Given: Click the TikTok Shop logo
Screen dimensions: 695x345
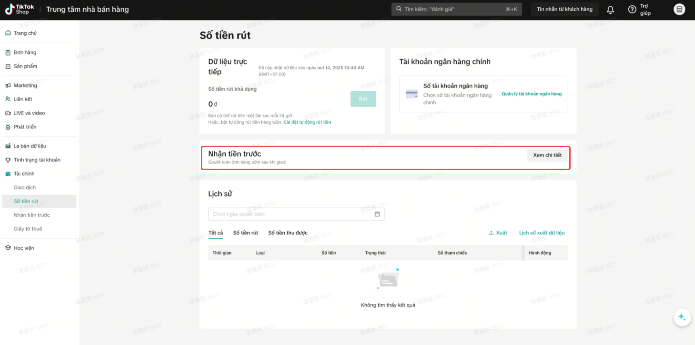Looking at the screenshot, I should [19, 9].
